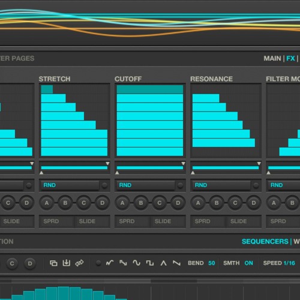Open the SEQUENCERS modulation tab
The height and width of the screenshot is (300, 300).
[x=265, y=242]
